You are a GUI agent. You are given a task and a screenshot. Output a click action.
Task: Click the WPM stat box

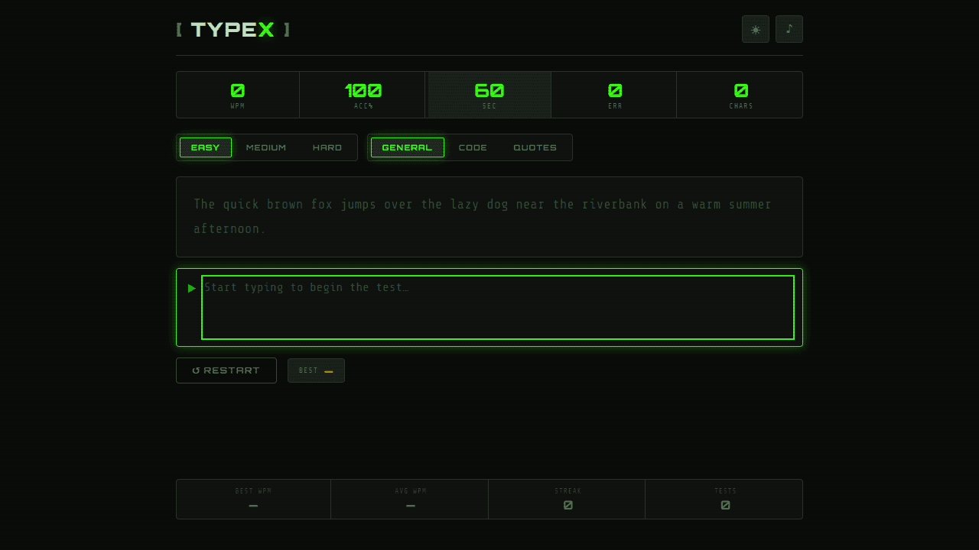pyautogui.click(x=238, y=95)
